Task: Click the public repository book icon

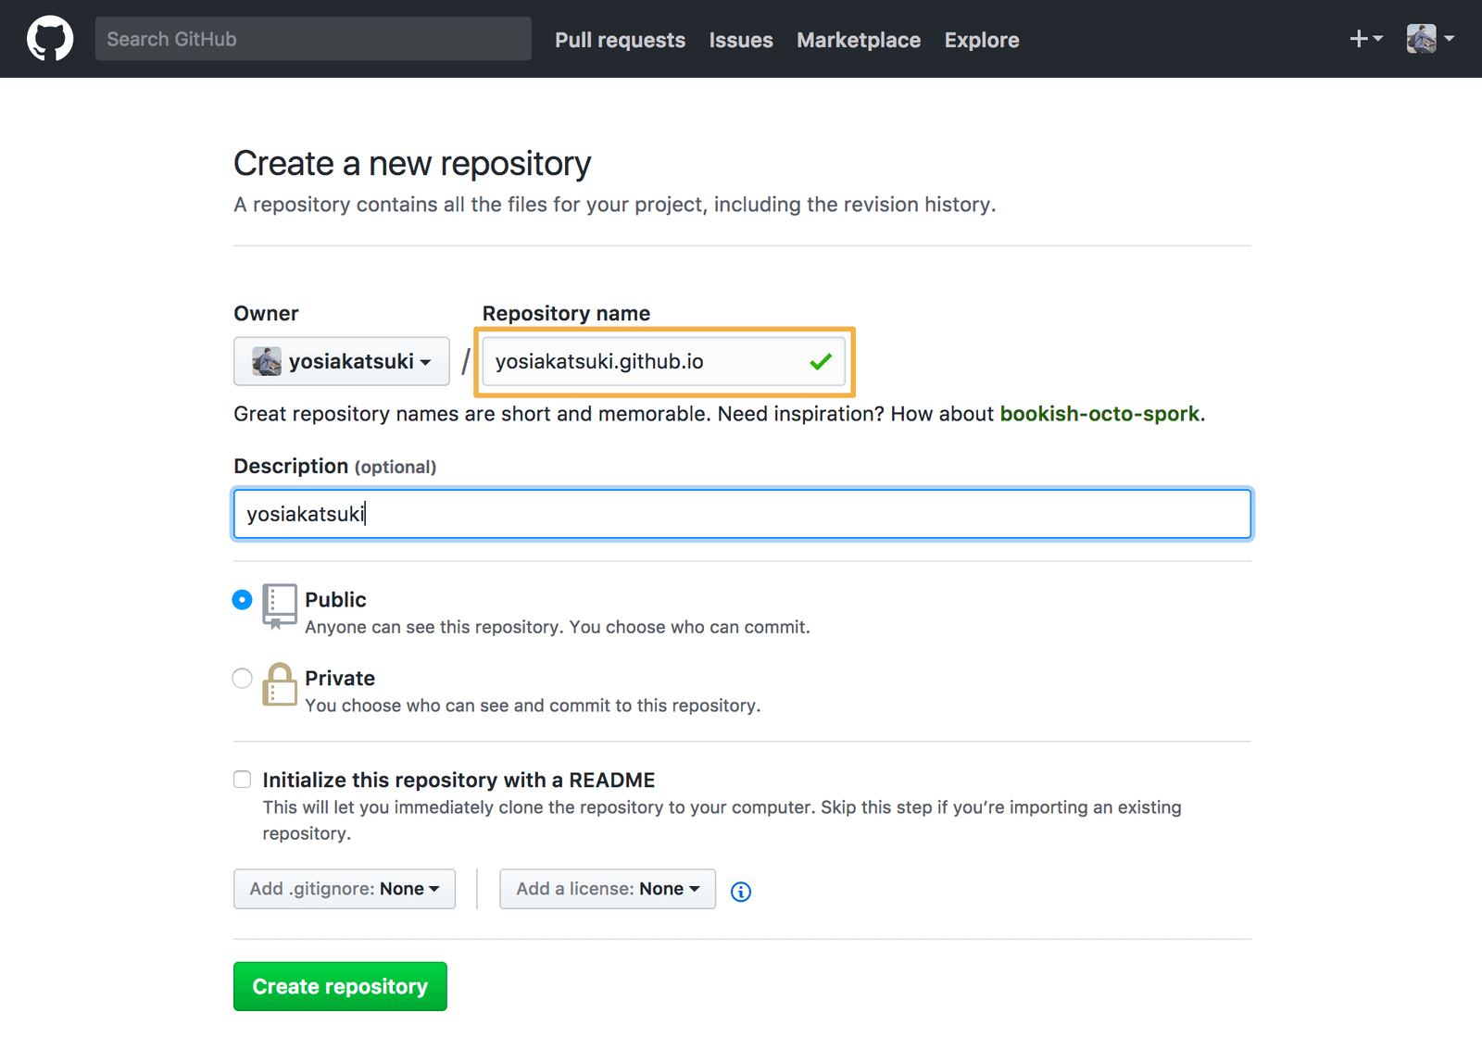Action: 279,606
